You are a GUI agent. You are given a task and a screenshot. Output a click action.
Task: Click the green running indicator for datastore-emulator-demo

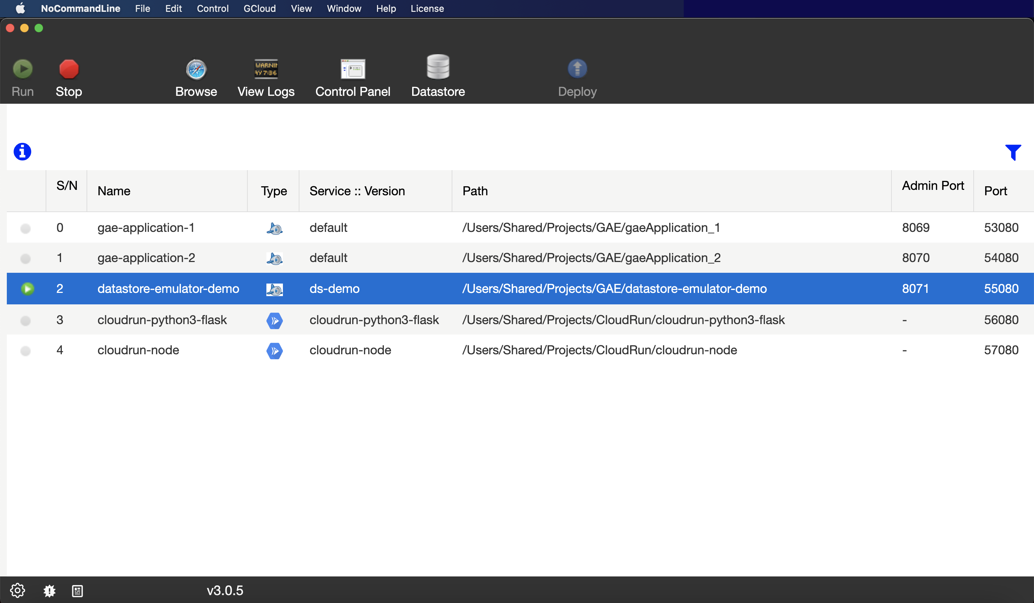(28, 289)
